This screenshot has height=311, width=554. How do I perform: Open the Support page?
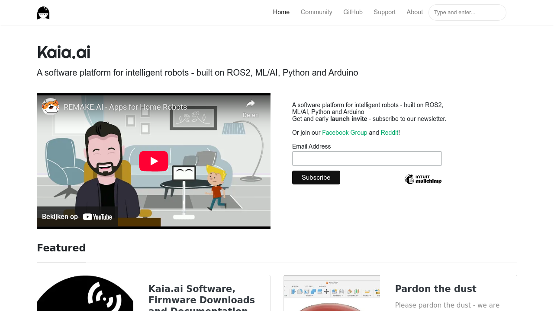[384, 12]
